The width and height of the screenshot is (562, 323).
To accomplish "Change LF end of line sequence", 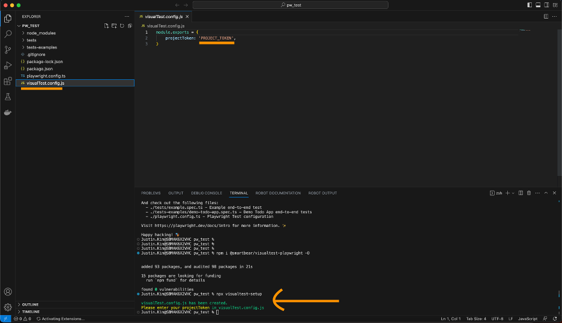I will 511,319.
